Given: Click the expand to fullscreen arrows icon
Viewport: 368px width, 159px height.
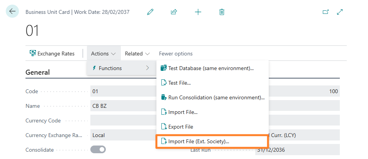Looking at the screenshot, I should 340,12.
